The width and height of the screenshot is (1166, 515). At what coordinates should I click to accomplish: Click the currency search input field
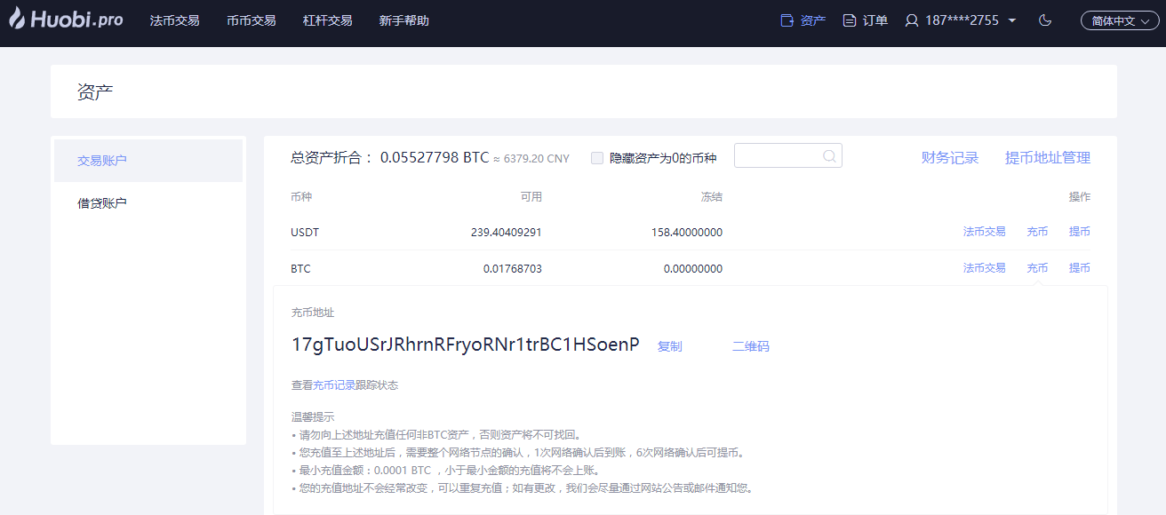click(x=778, y=156)
